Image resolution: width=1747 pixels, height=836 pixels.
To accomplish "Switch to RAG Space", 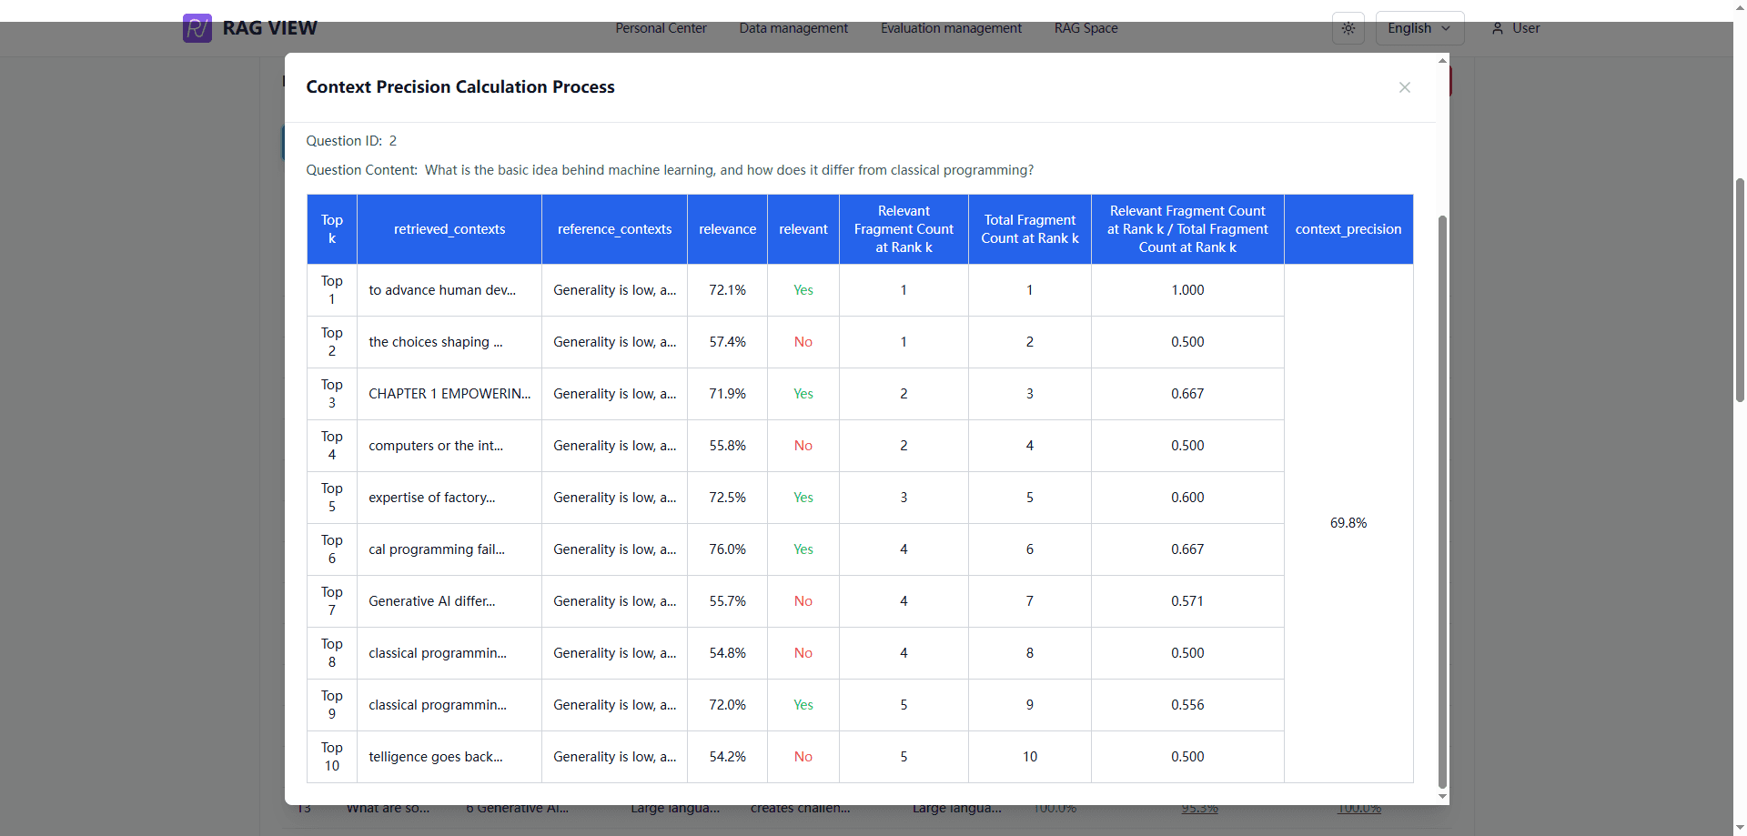I will [1086, 28].
